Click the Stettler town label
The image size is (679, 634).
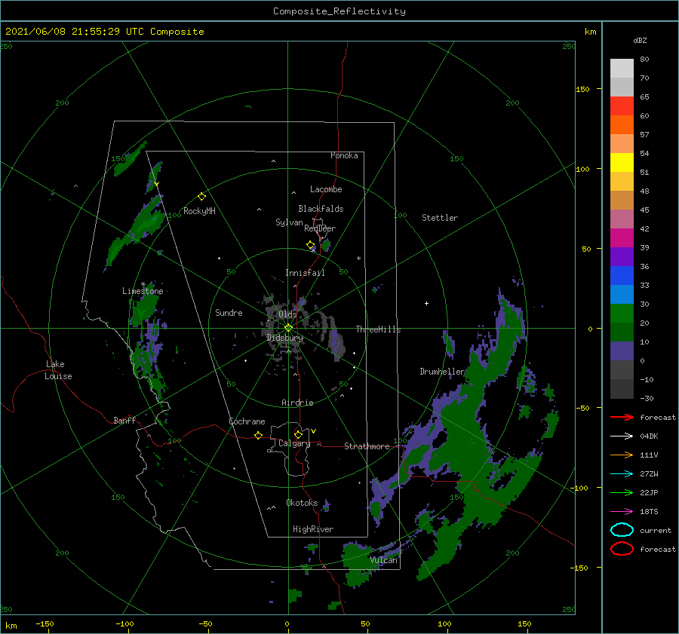(x=440, y=218)
